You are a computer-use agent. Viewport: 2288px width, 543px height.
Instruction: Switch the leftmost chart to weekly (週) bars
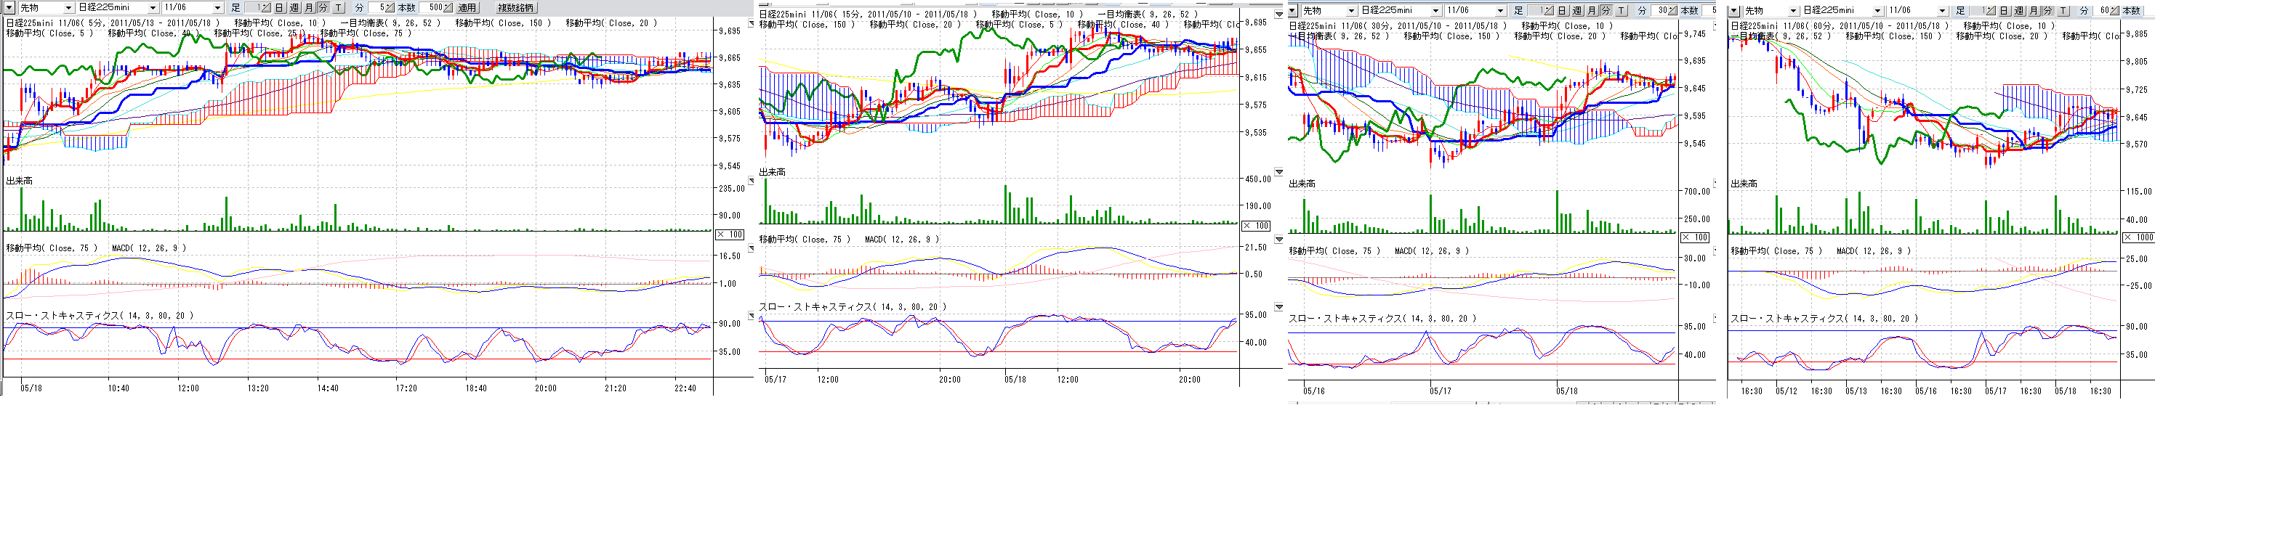(294, 8)
